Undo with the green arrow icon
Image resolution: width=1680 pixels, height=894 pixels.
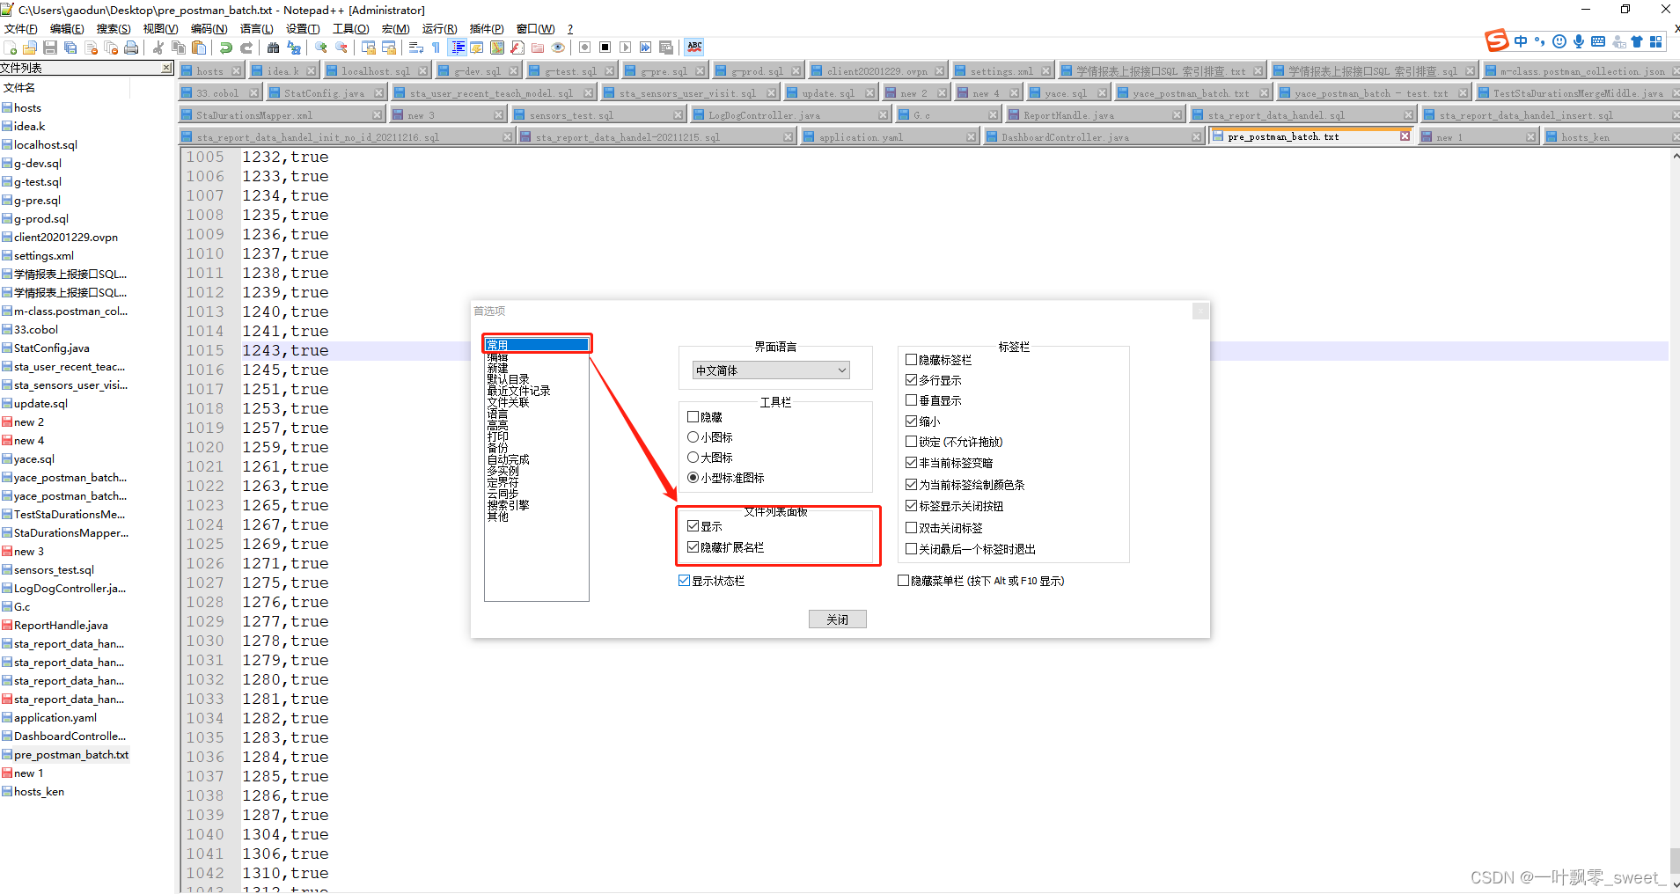pyautogui.click(x=226, y=48)
